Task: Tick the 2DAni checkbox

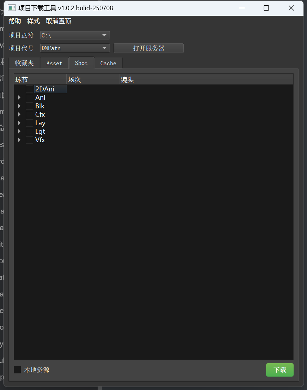Action: click(x=30, y=89)
